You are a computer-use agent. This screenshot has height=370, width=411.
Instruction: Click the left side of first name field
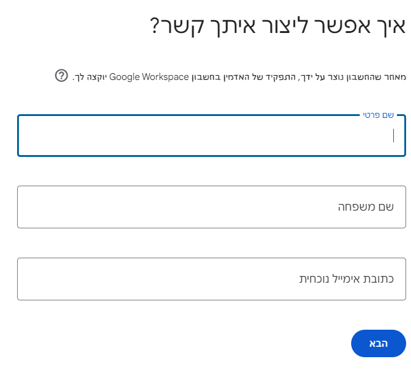tap(49, 136)
